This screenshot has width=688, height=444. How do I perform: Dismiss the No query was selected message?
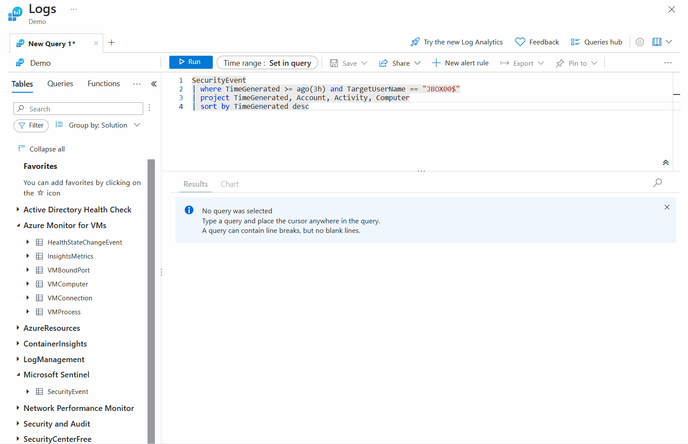click(x=667, y=207)
